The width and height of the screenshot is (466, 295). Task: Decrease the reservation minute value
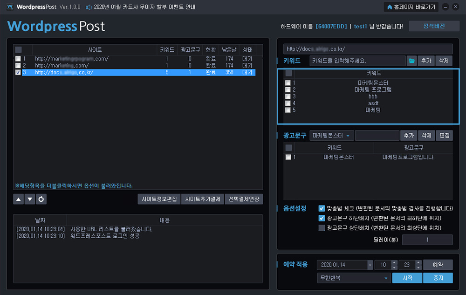(418, 268)
